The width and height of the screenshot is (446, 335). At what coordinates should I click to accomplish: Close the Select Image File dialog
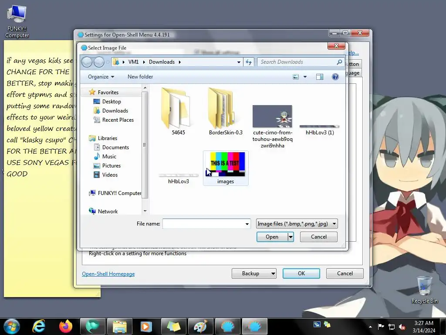336,45
